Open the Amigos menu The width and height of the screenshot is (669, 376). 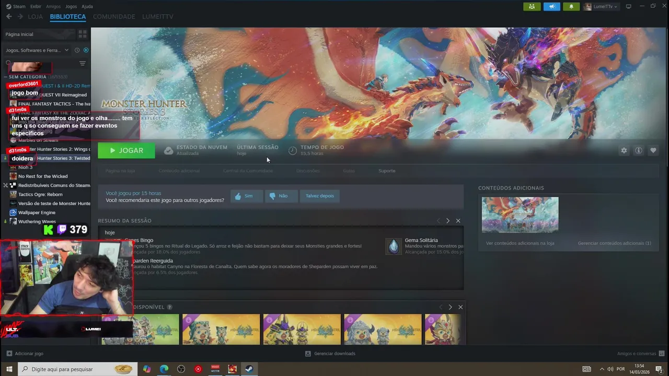pyautogui.click(x=53, y=6)
